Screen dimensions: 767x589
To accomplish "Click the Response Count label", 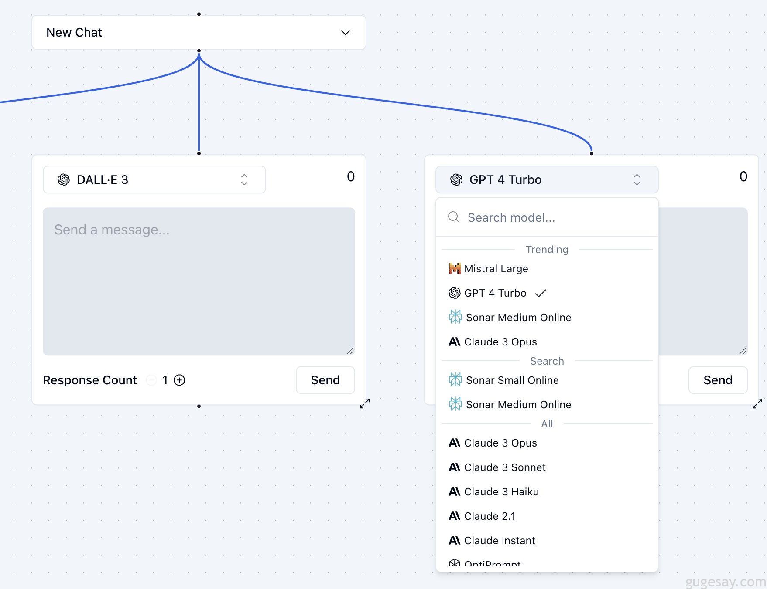I will click(x=90, y=380).
